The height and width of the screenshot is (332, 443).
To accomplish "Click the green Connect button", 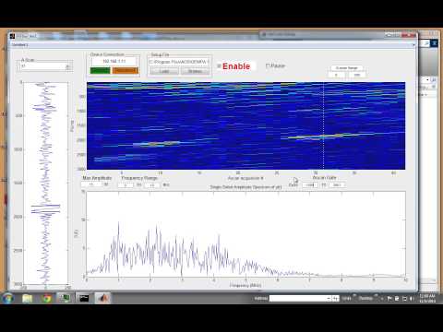I will [x=101, y=71].
